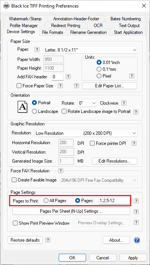The height and width of the screenshot is (265, 150).
Task: Open help icon in the Units group
Action: click(132, 76)
